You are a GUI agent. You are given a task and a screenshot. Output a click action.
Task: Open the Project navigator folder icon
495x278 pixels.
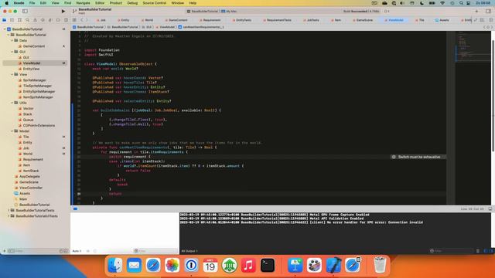point(5,20)
